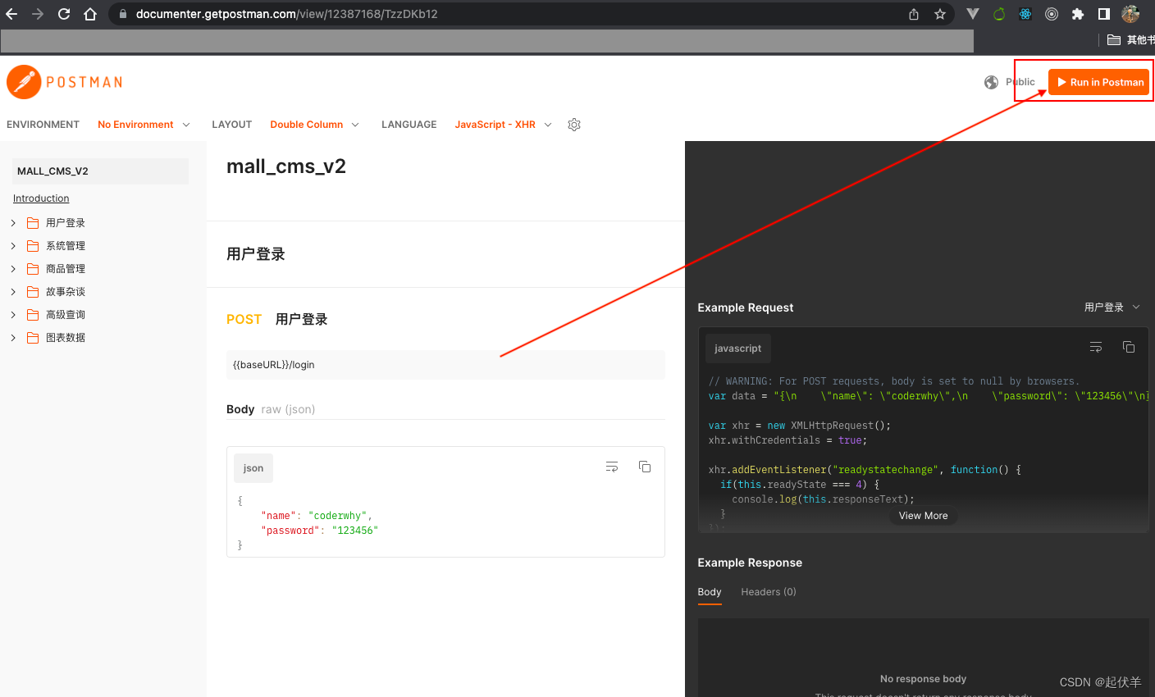Image resolution: width=1155 pixels, height=697 pixels.
Task: Go to browser home icon
Action: 90,14
